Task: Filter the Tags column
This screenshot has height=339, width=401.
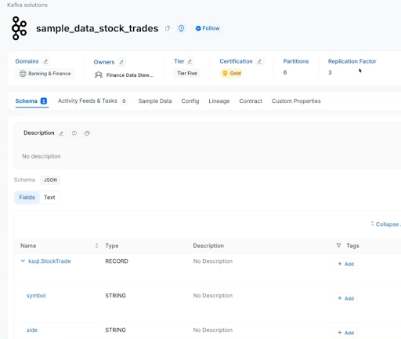Action: coord(338,246)
